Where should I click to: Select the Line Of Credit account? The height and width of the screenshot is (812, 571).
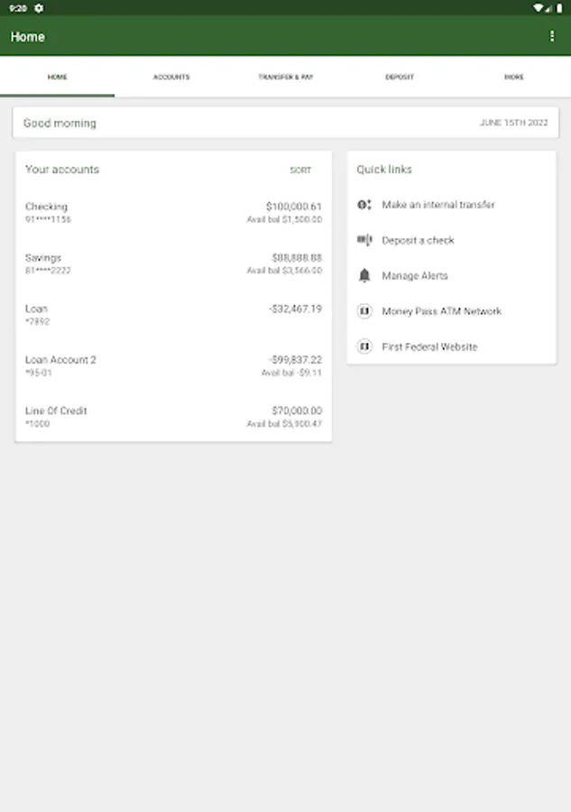pyautogui.click(x=173, y=417)
